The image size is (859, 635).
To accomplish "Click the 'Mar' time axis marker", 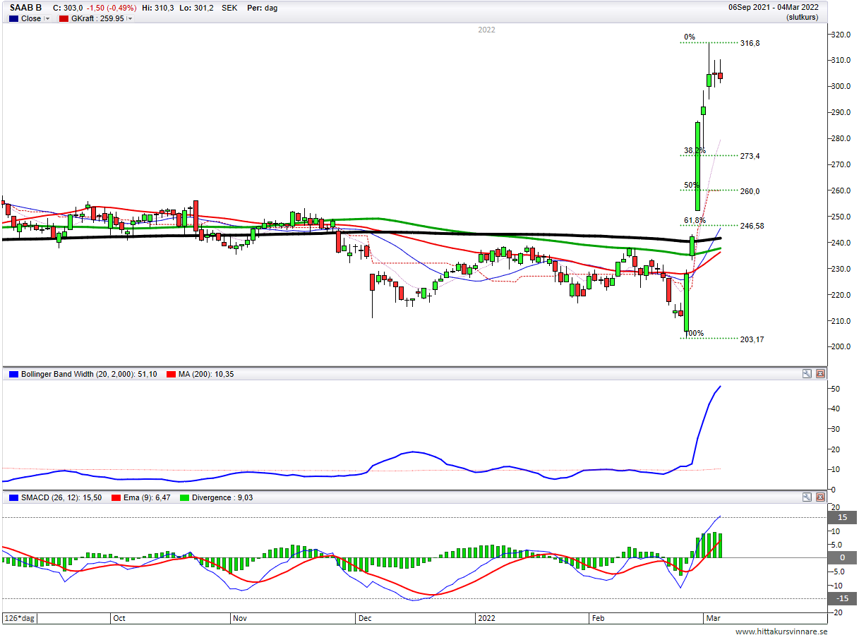I will (x=714, y=618).
